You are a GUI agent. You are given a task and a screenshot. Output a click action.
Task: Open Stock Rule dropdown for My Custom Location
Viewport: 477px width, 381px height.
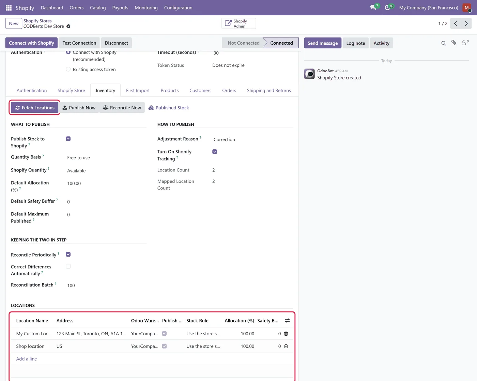point(203,334)
